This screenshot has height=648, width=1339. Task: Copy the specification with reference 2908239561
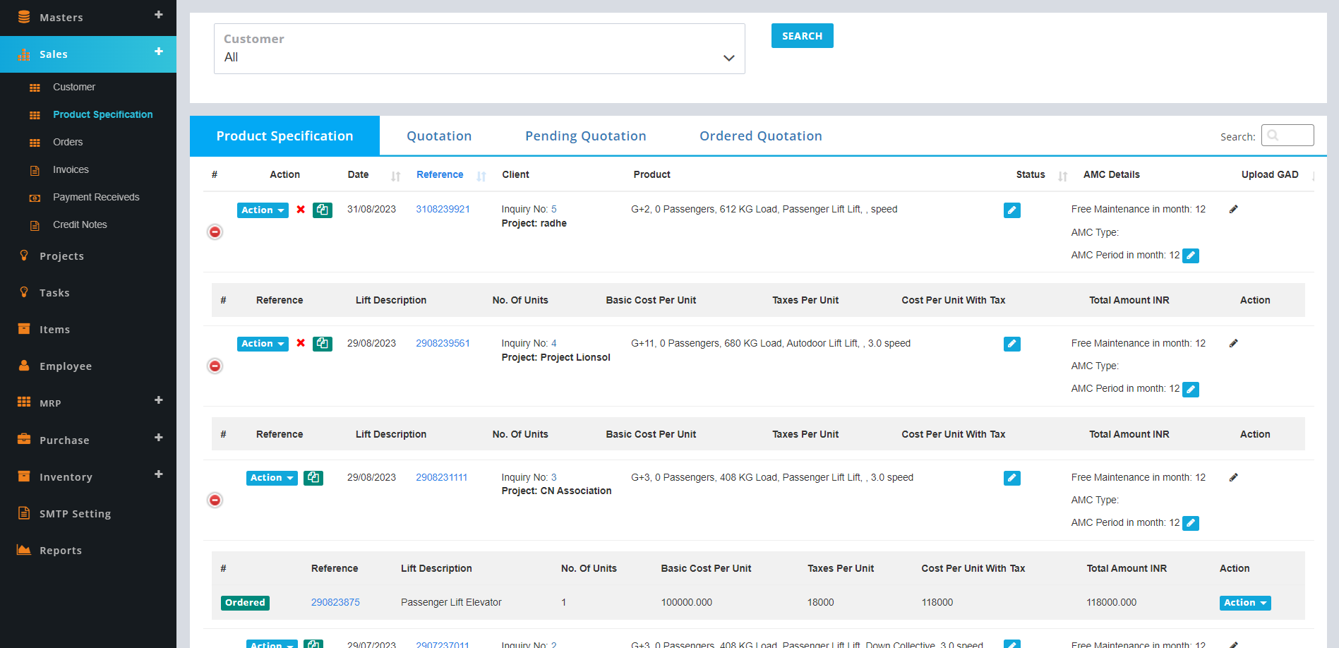pos(323,344)
